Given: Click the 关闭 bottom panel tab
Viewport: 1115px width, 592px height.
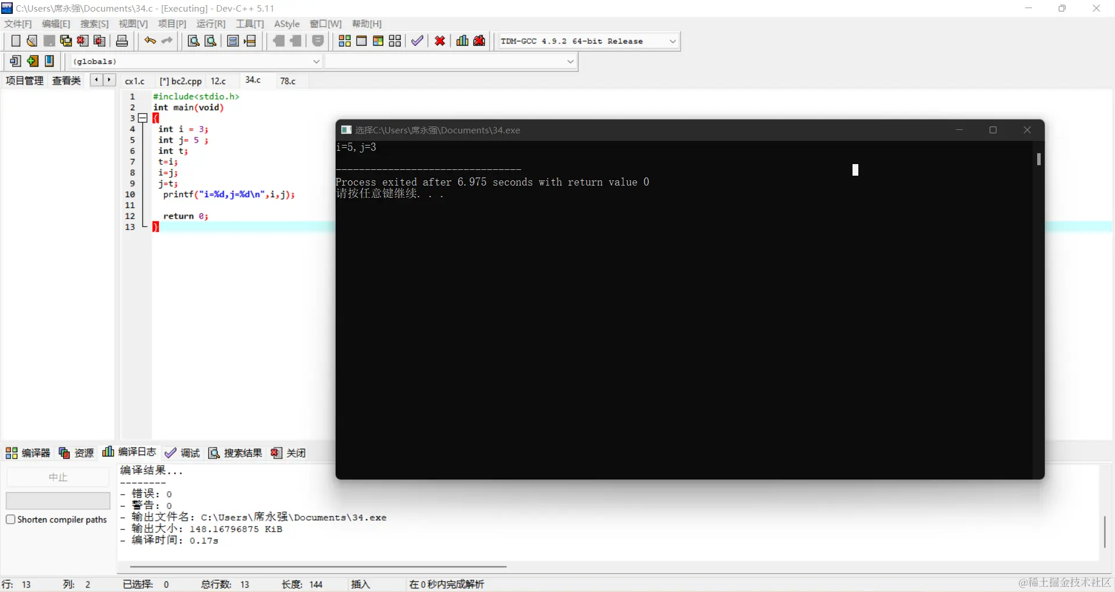Looking at the screenshot, I should coord(289,453).
